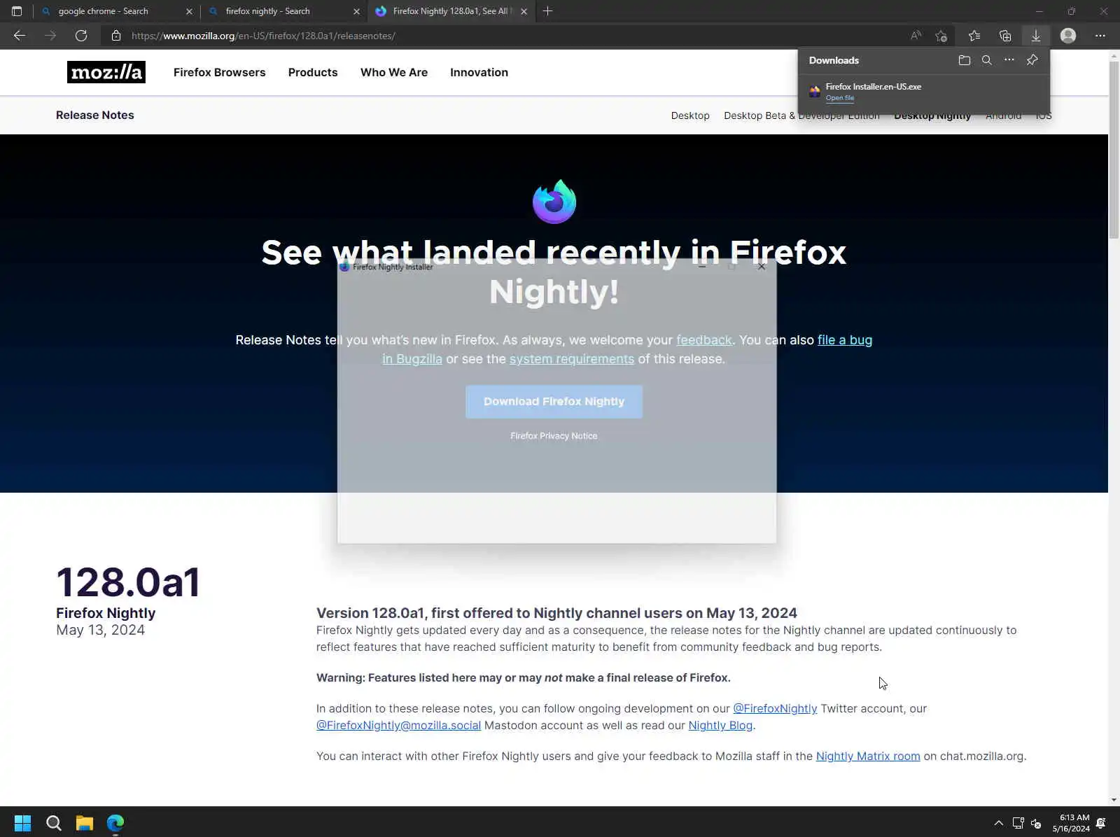
Task: Open the downloads folder icon
Action: point(965,60)
